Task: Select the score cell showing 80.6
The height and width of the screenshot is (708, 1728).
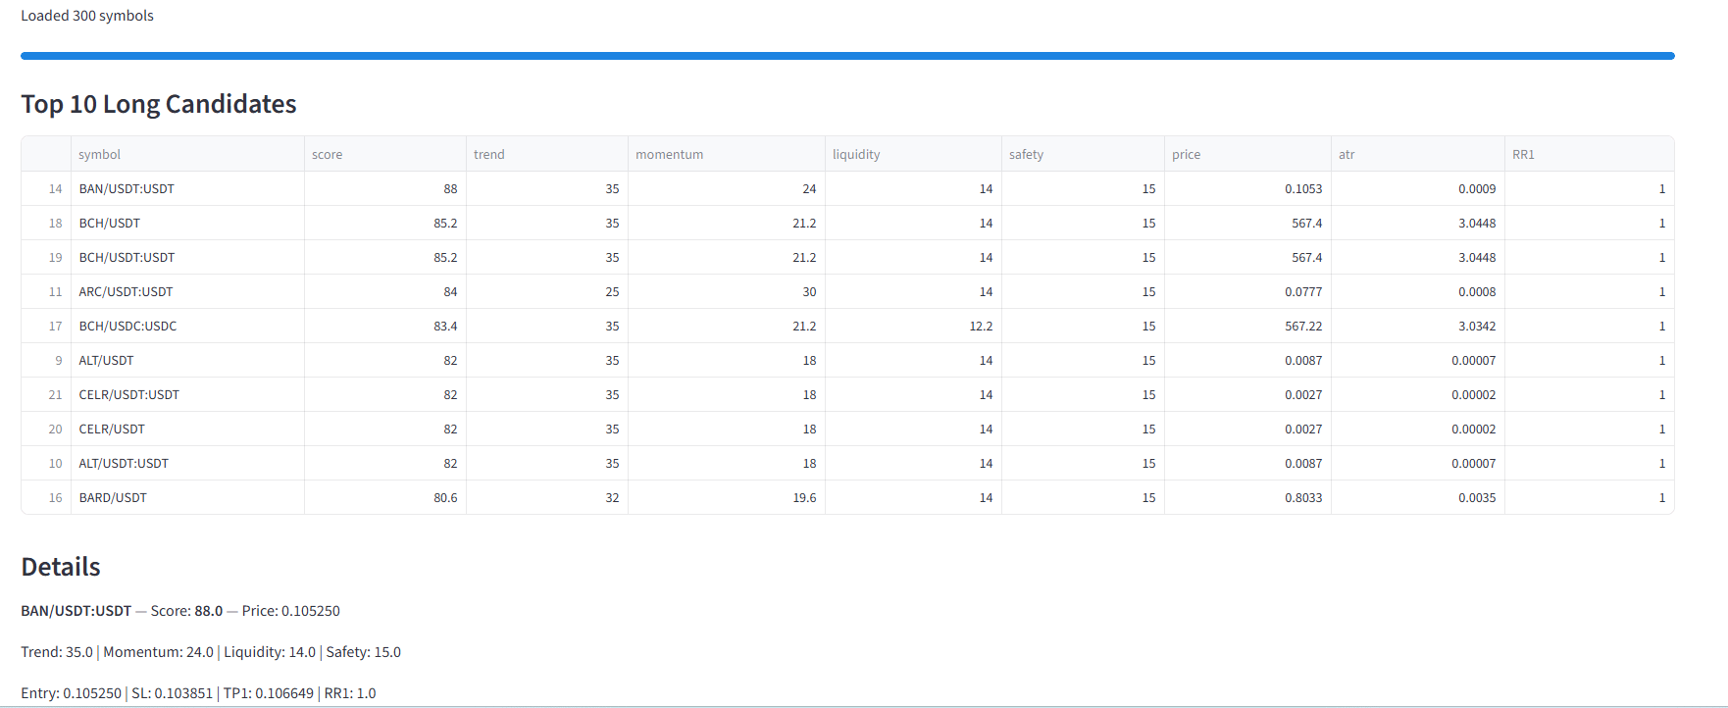Action: coord(445,498)
